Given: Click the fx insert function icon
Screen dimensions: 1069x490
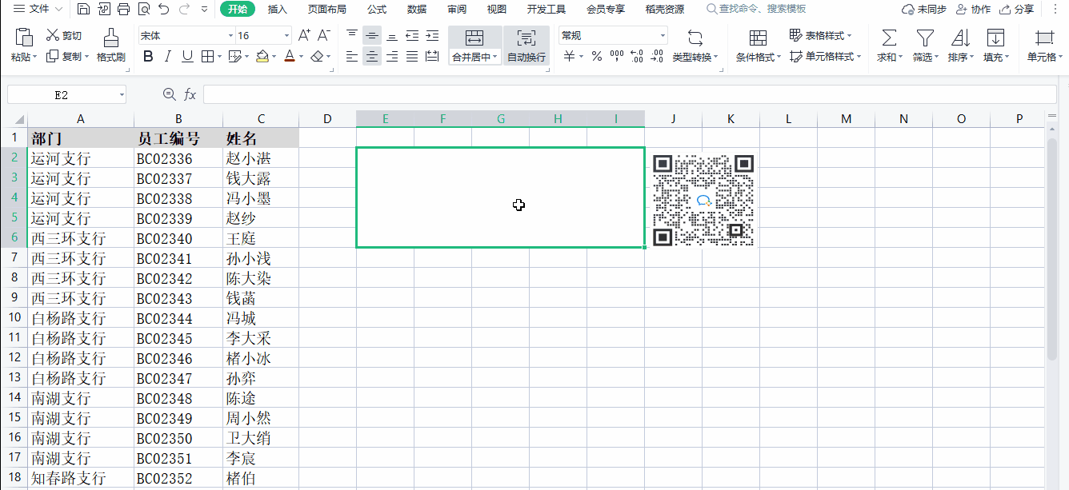Looking at the screenshot, I should coord(190,94).
